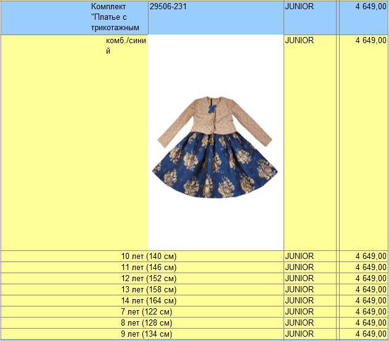
Task: Click the dress product image
Action: coord(215,146)
